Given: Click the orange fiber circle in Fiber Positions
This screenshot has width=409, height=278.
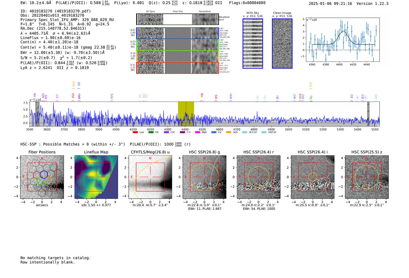Looking at the screenshot, I should 48,180.
